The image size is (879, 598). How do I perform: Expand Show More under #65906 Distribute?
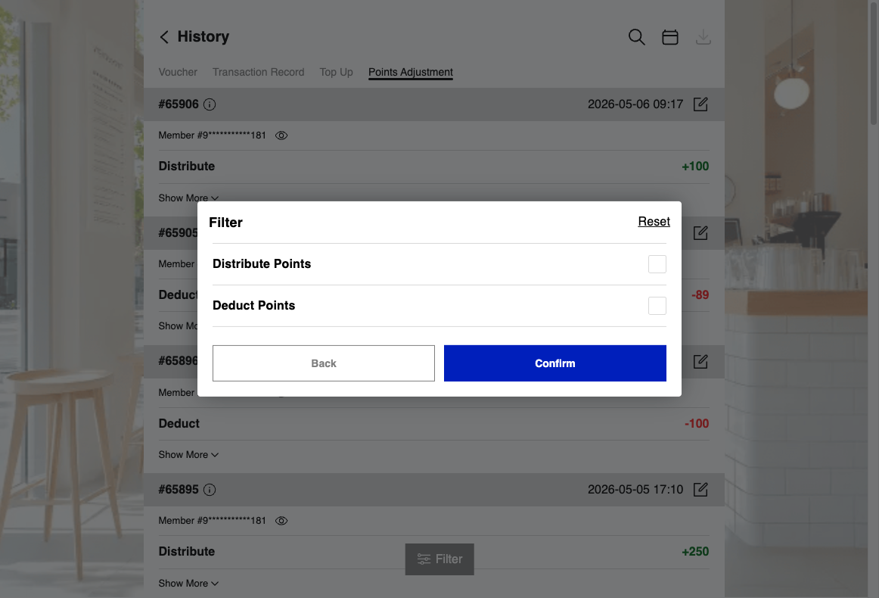[x=188, y=198]
